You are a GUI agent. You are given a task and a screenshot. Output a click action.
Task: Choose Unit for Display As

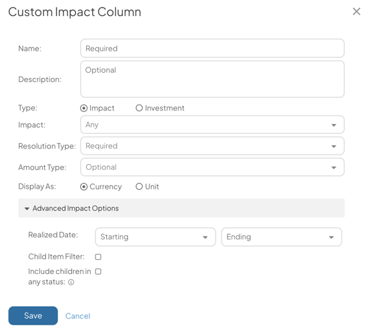(x=139, y=187)
